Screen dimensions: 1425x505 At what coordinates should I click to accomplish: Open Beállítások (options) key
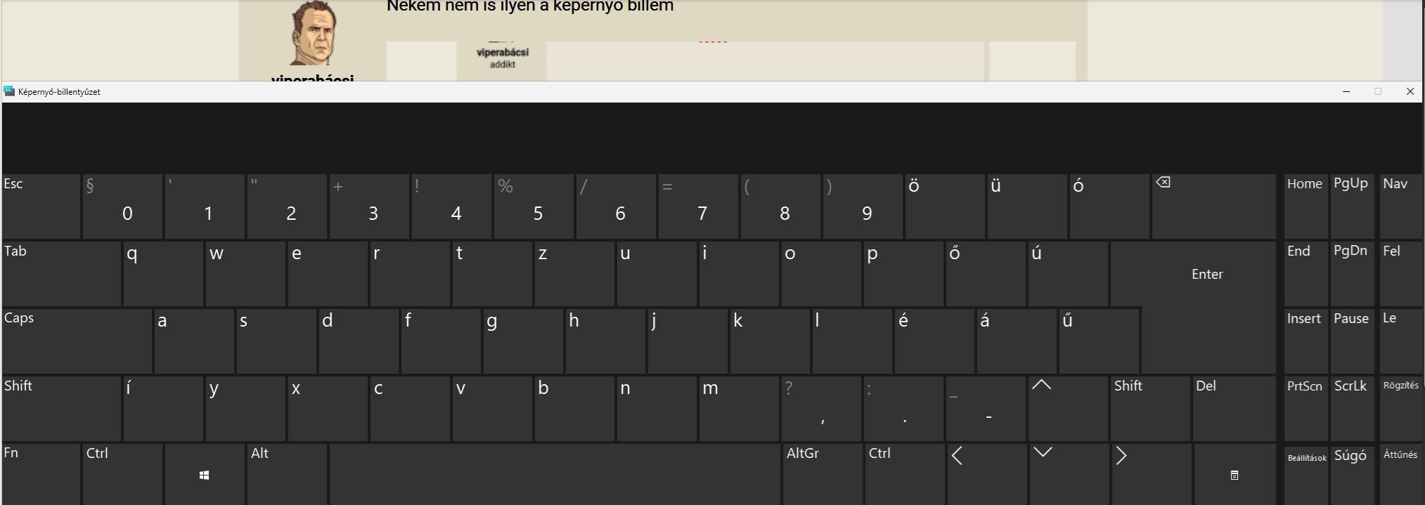pos(1305,474)
